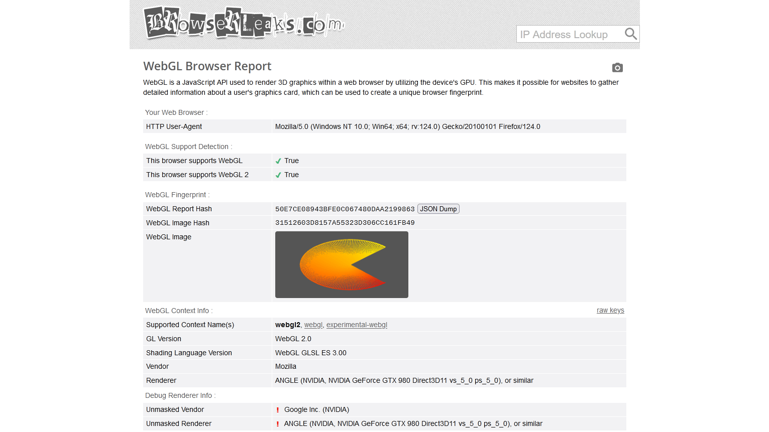Image resolution: width=769 pixels, height=432 pixels.
Task: Click the camera screenshot icon
Action: tap(617, 67)
